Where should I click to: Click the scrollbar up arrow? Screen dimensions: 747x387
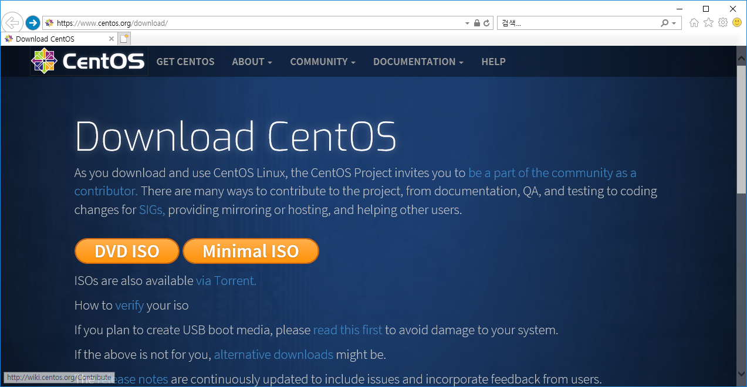point(741,60)
